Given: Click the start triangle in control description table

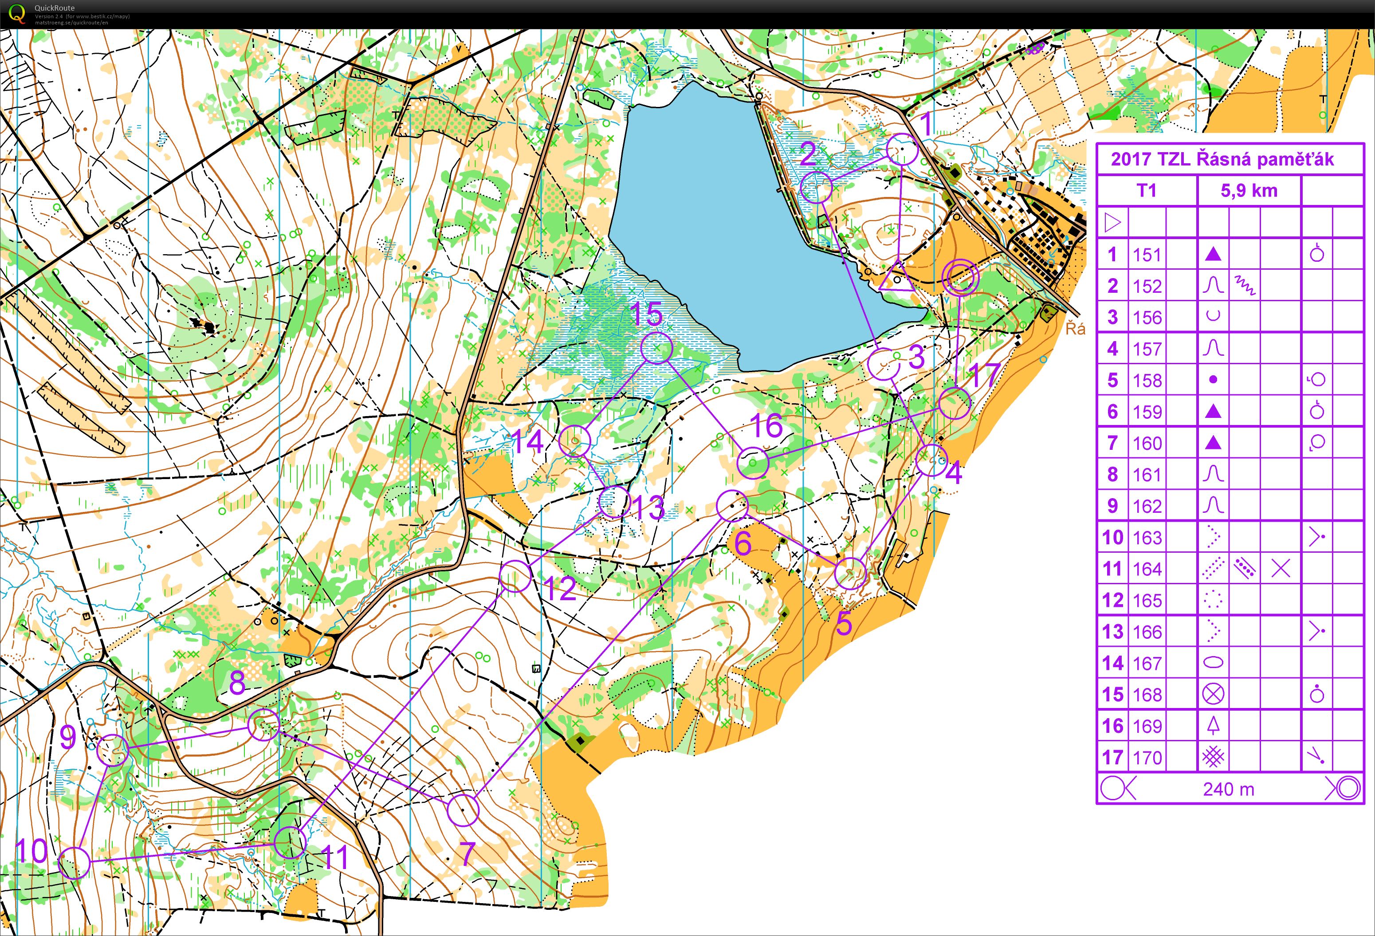Looking at the screenshot, I should (x=1112, y=222).
